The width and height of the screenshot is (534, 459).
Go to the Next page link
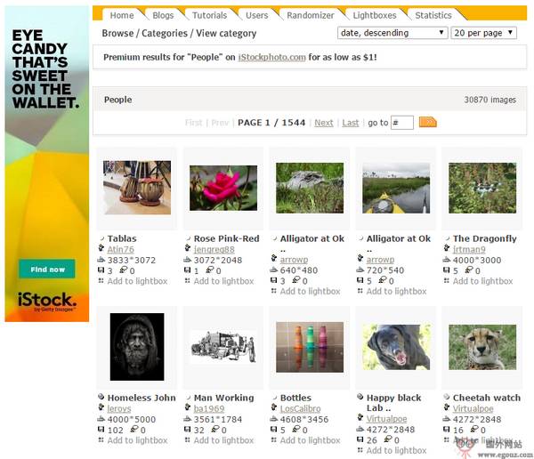[x=324, y=123]
